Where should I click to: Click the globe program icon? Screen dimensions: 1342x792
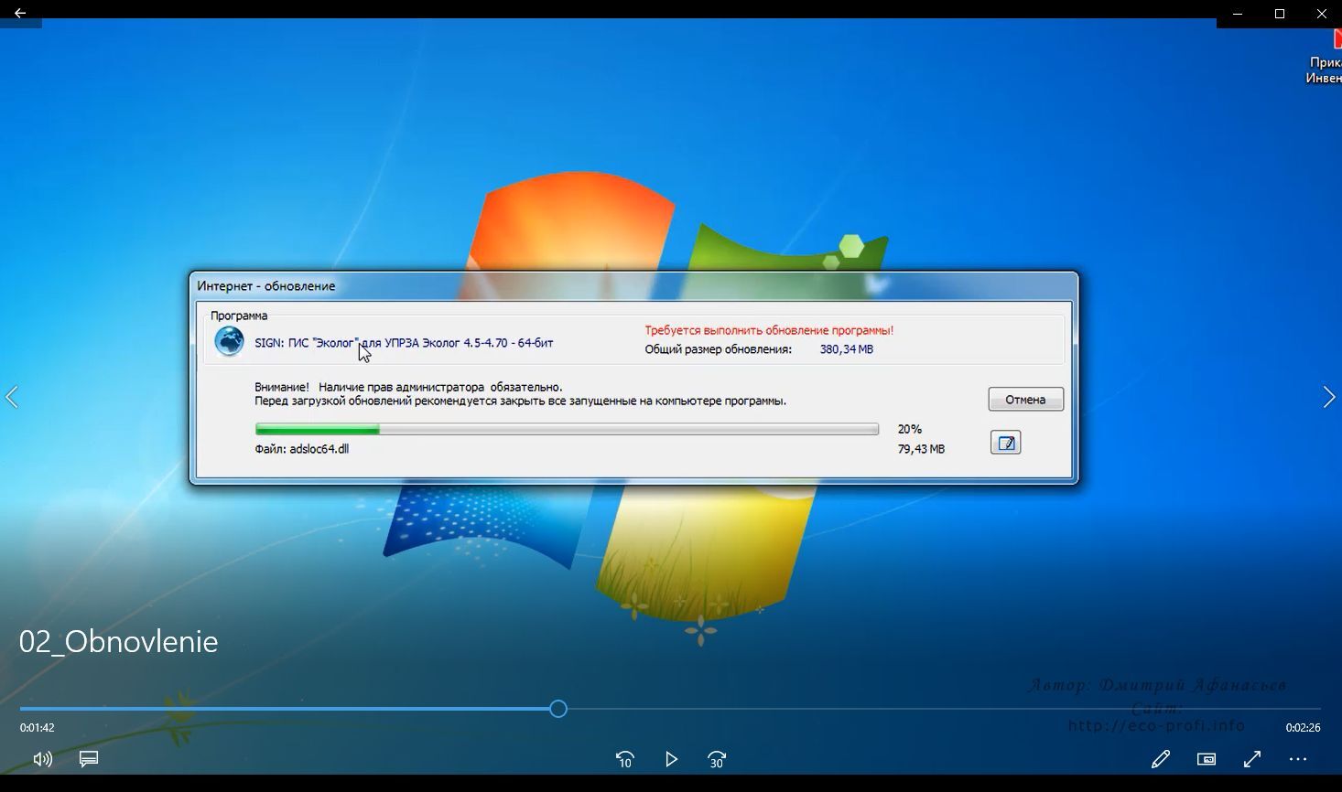229,341
